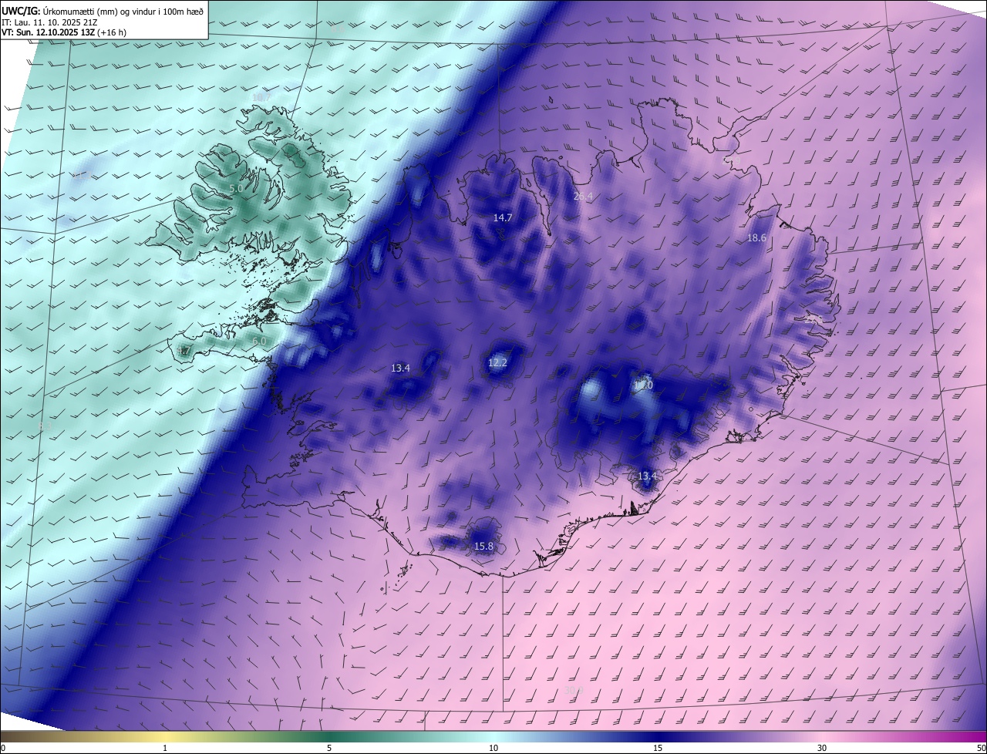Screen dimensions: 987x754
Task: Click the 5.0 value over the Westfjords
Action: (236, 188)
